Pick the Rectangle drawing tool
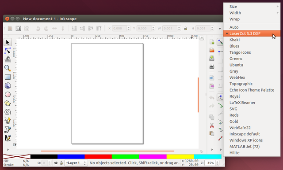The height and width of the screenshot is (170, 283). point(8,77)
